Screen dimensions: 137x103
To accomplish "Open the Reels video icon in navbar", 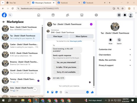I will point(53,15).
